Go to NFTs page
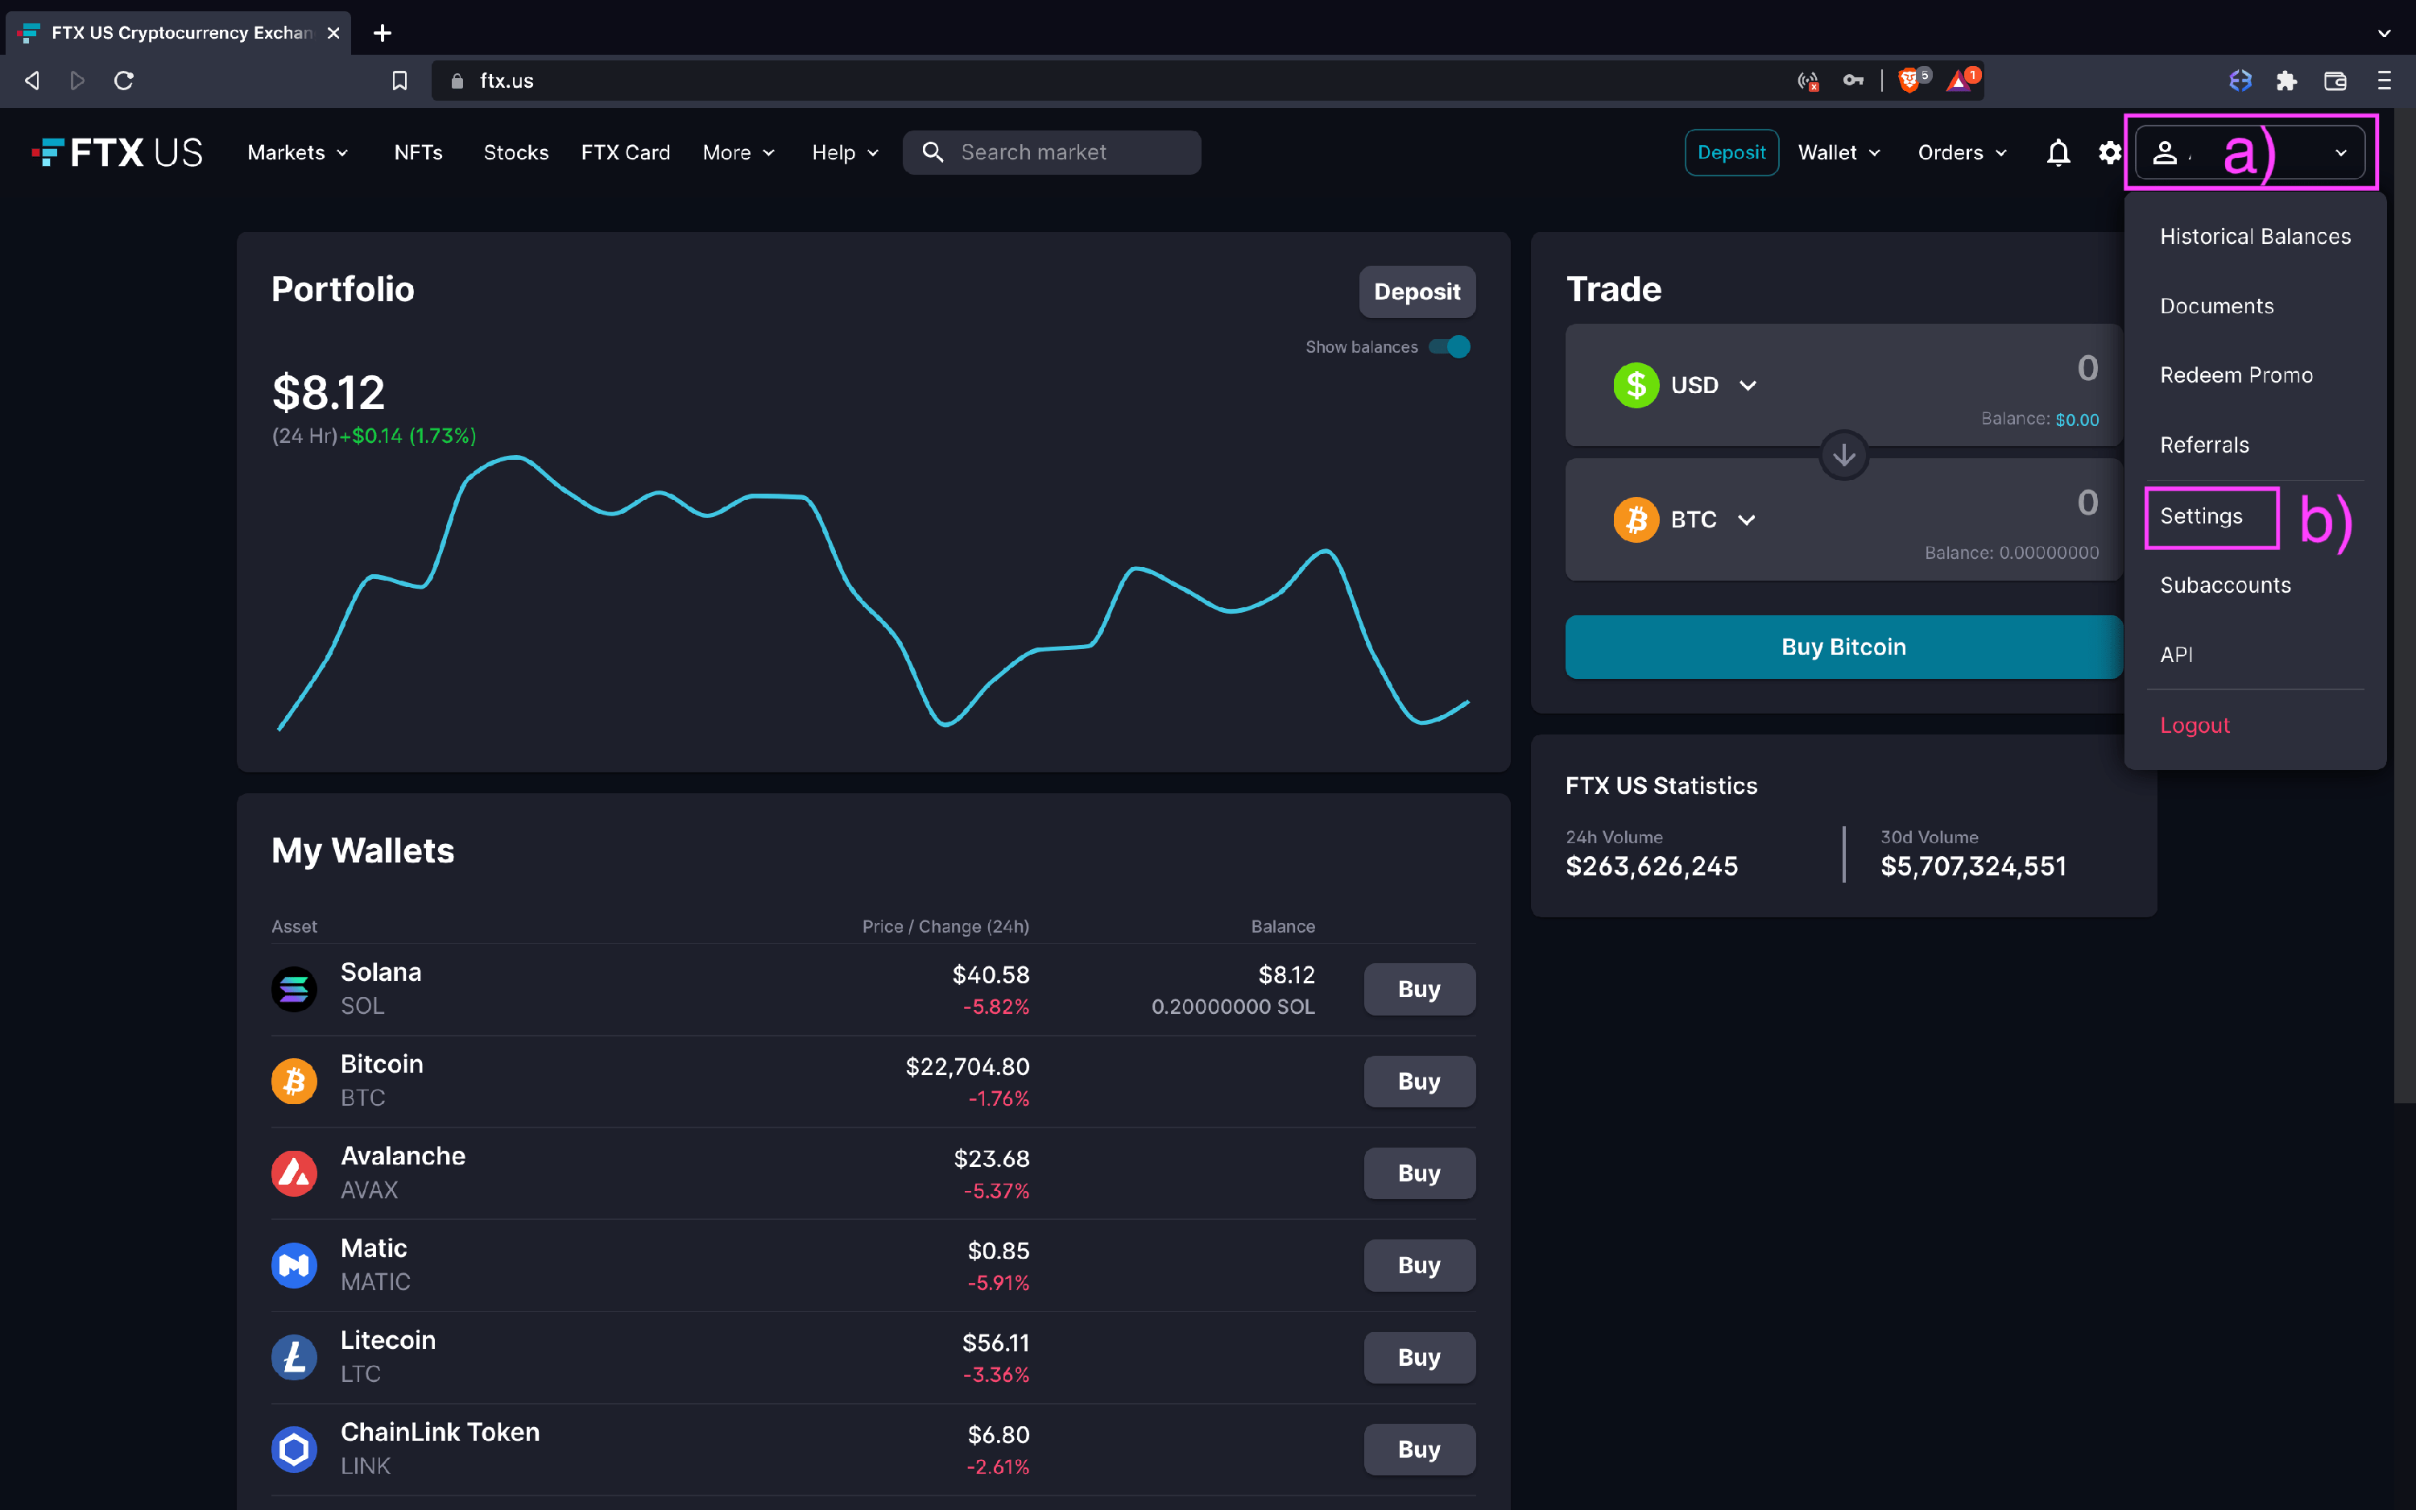The image size is (2416, 1510). 418,153
